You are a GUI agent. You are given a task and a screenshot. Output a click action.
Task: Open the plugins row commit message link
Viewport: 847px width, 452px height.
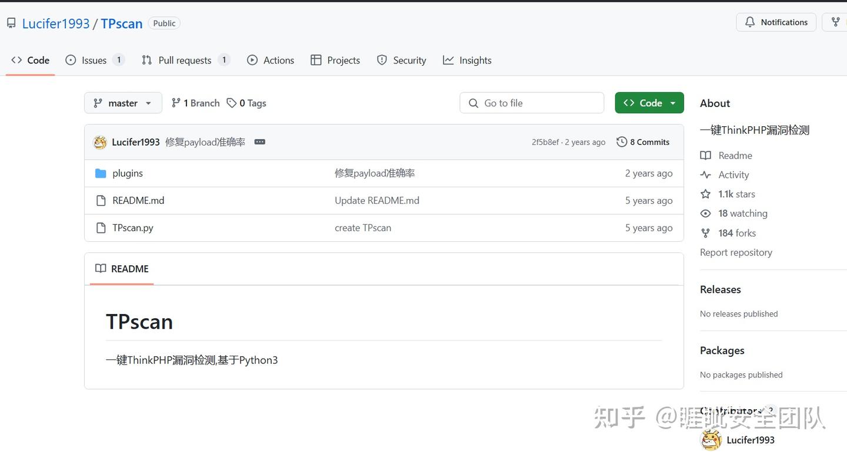click(375, 173)
